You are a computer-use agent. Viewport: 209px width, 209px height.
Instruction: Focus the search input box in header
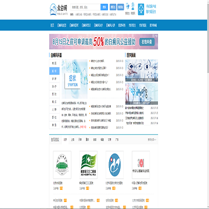pyautogui.click(x=85, y=7)
